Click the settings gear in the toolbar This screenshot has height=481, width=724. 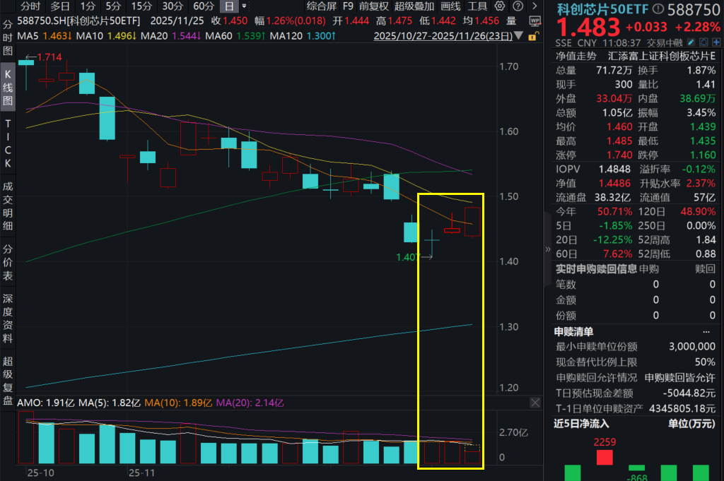pyautogui.click(x=499, y=6)
